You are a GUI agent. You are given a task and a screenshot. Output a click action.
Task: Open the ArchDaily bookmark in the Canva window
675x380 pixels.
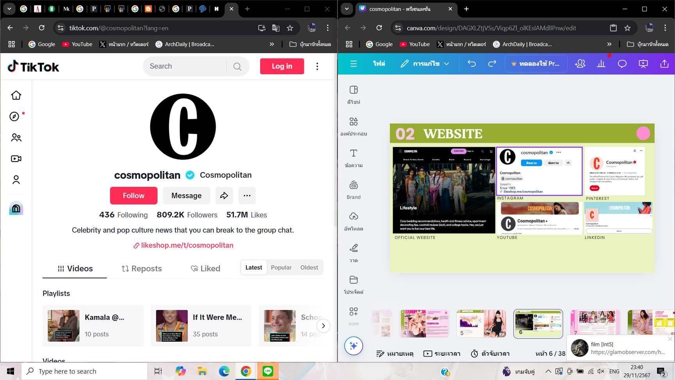pos(523,44)
